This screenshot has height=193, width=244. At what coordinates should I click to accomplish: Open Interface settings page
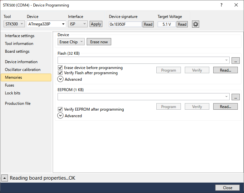(20, 36)
